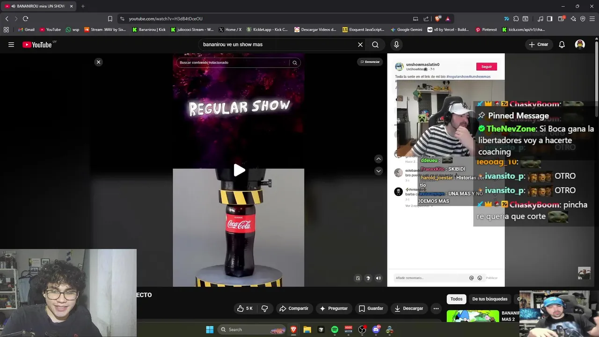Viewport: 599px width, 337px height.
Task: Open the apps grid in bookmarks bar
Action: pos(6,29)
